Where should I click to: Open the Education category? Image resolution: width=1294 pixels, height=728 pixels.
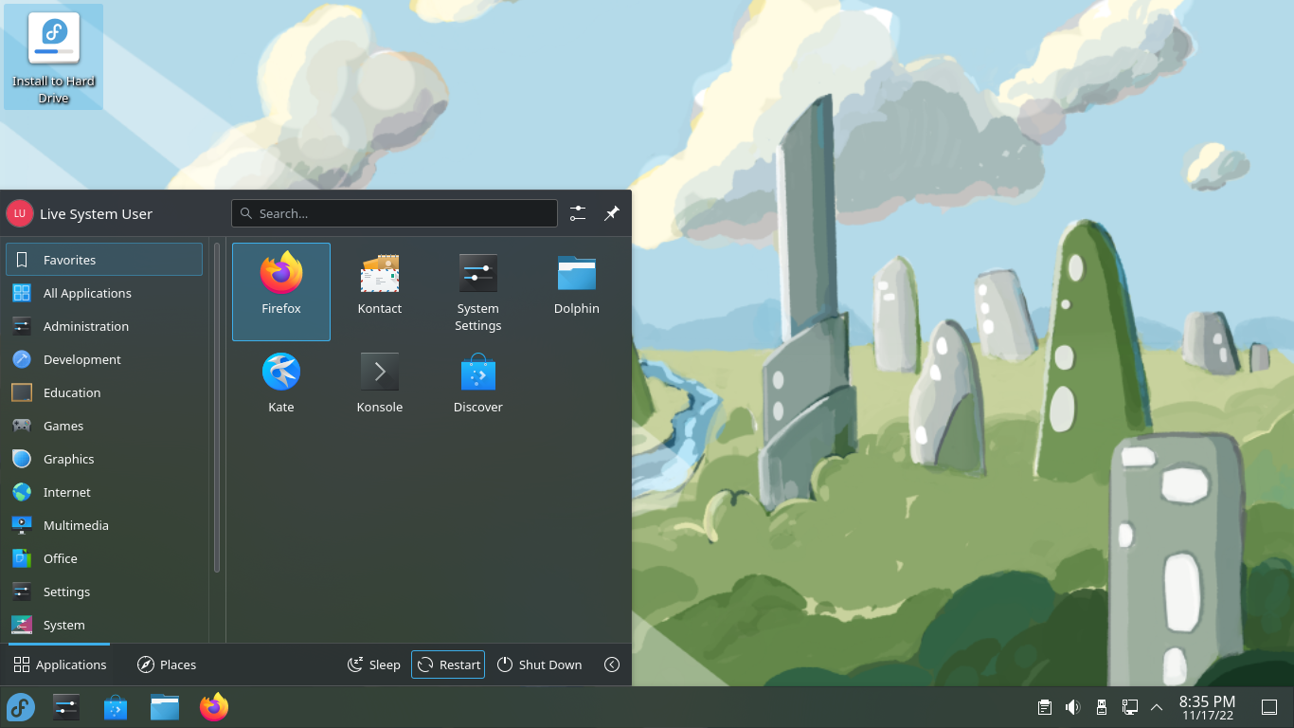pyautogui.click(x=104, y=392)
